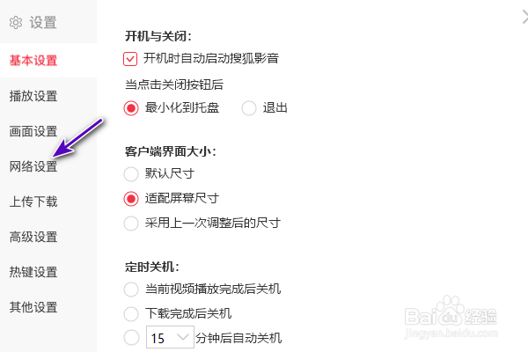Open Basic Settings (基本设置) tab
528x352 pixels.
coord(33,61)
